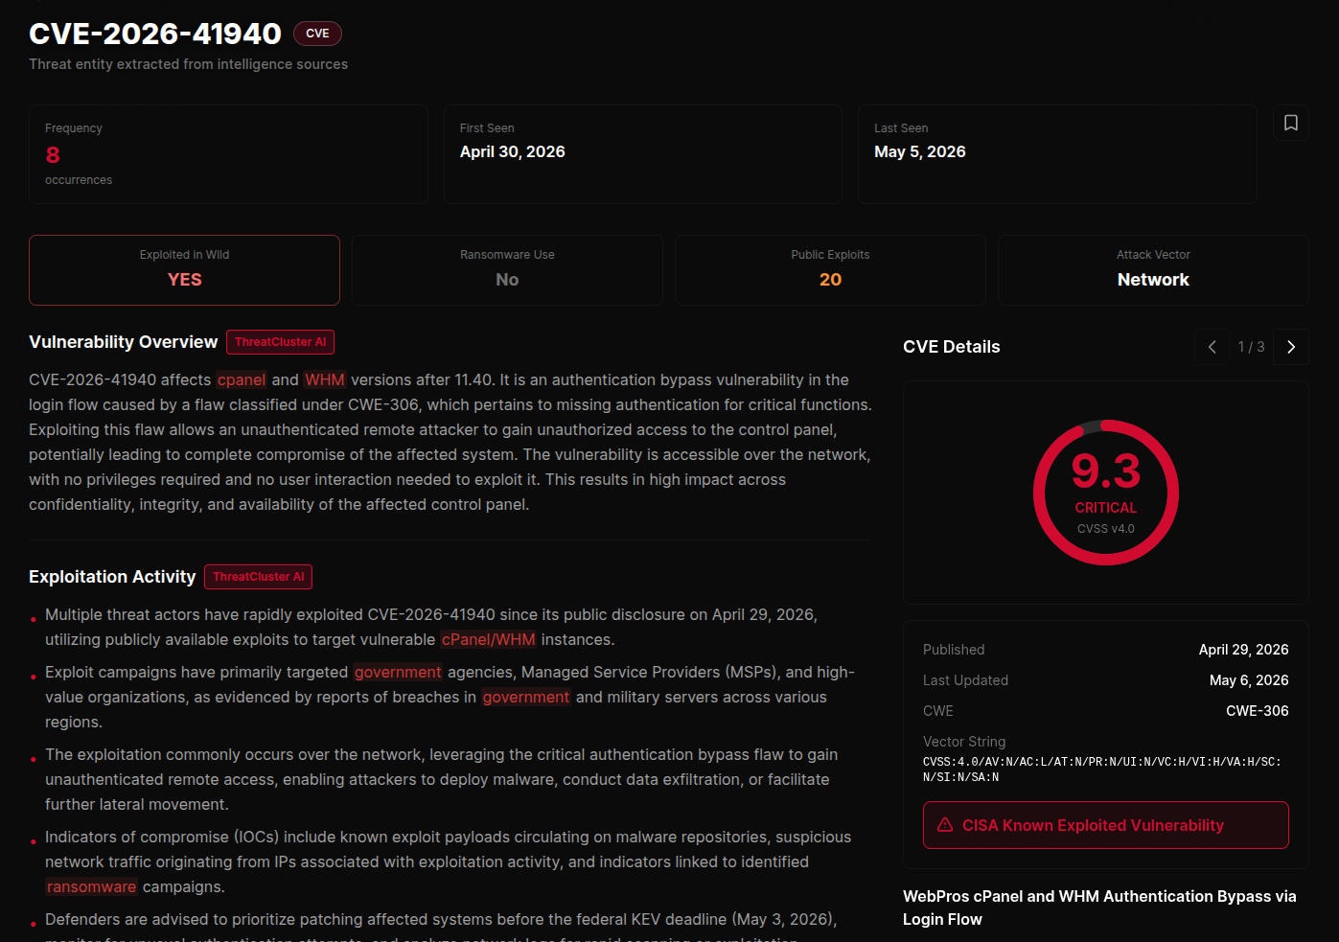1339x942 pixels.
Task: Click the CVSS vector string text
Action: click(x=1102, y=770)
